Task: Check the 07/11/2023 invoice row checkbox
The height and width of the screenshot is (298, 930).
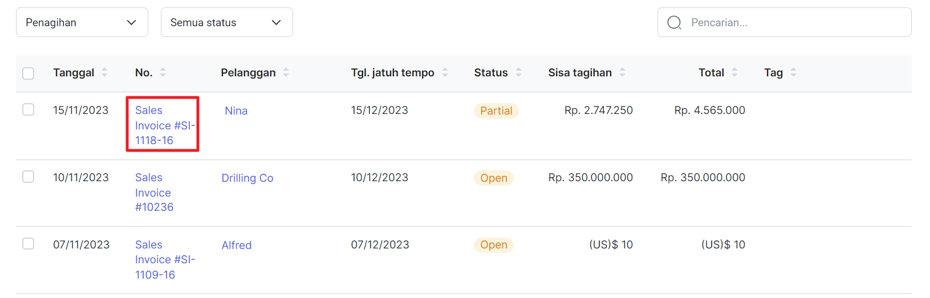Action: point(28,244)
